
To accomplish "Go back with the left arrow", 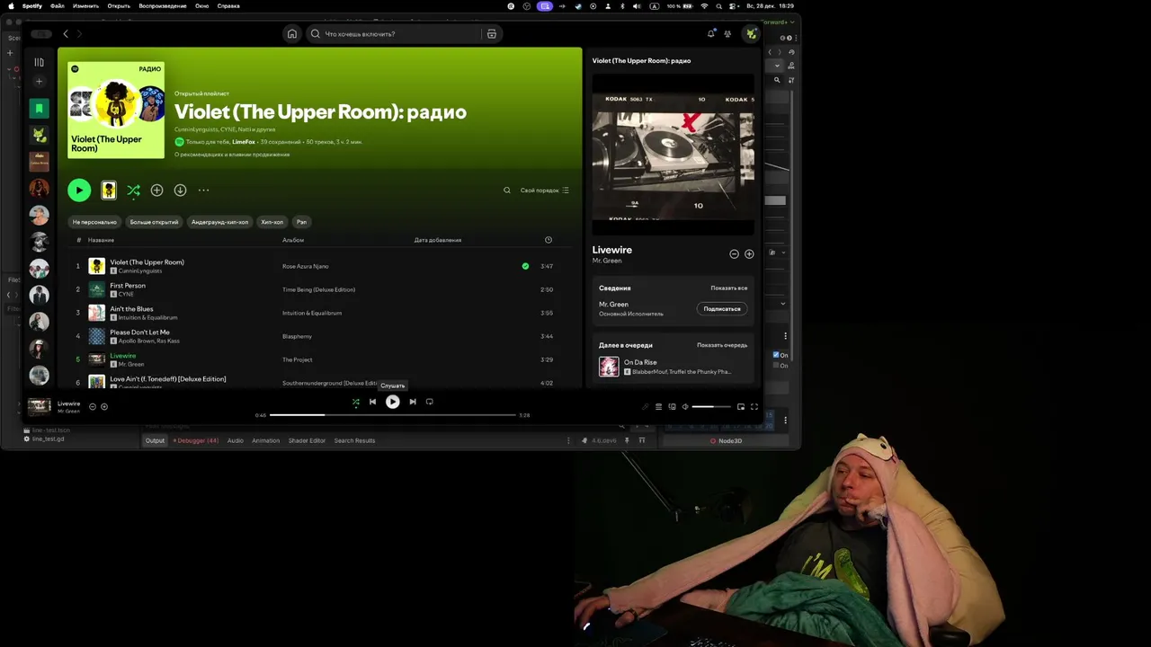I will 65,34.
